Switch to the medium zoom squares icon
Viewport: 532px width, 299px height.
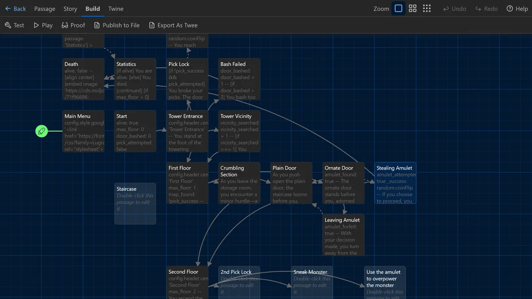[x=413, y=8]
